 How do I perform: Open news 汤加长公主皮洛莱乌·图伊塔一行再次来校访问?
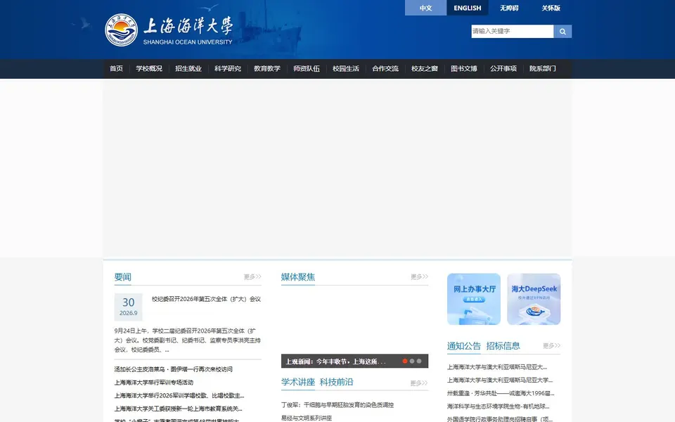point(173,369)
